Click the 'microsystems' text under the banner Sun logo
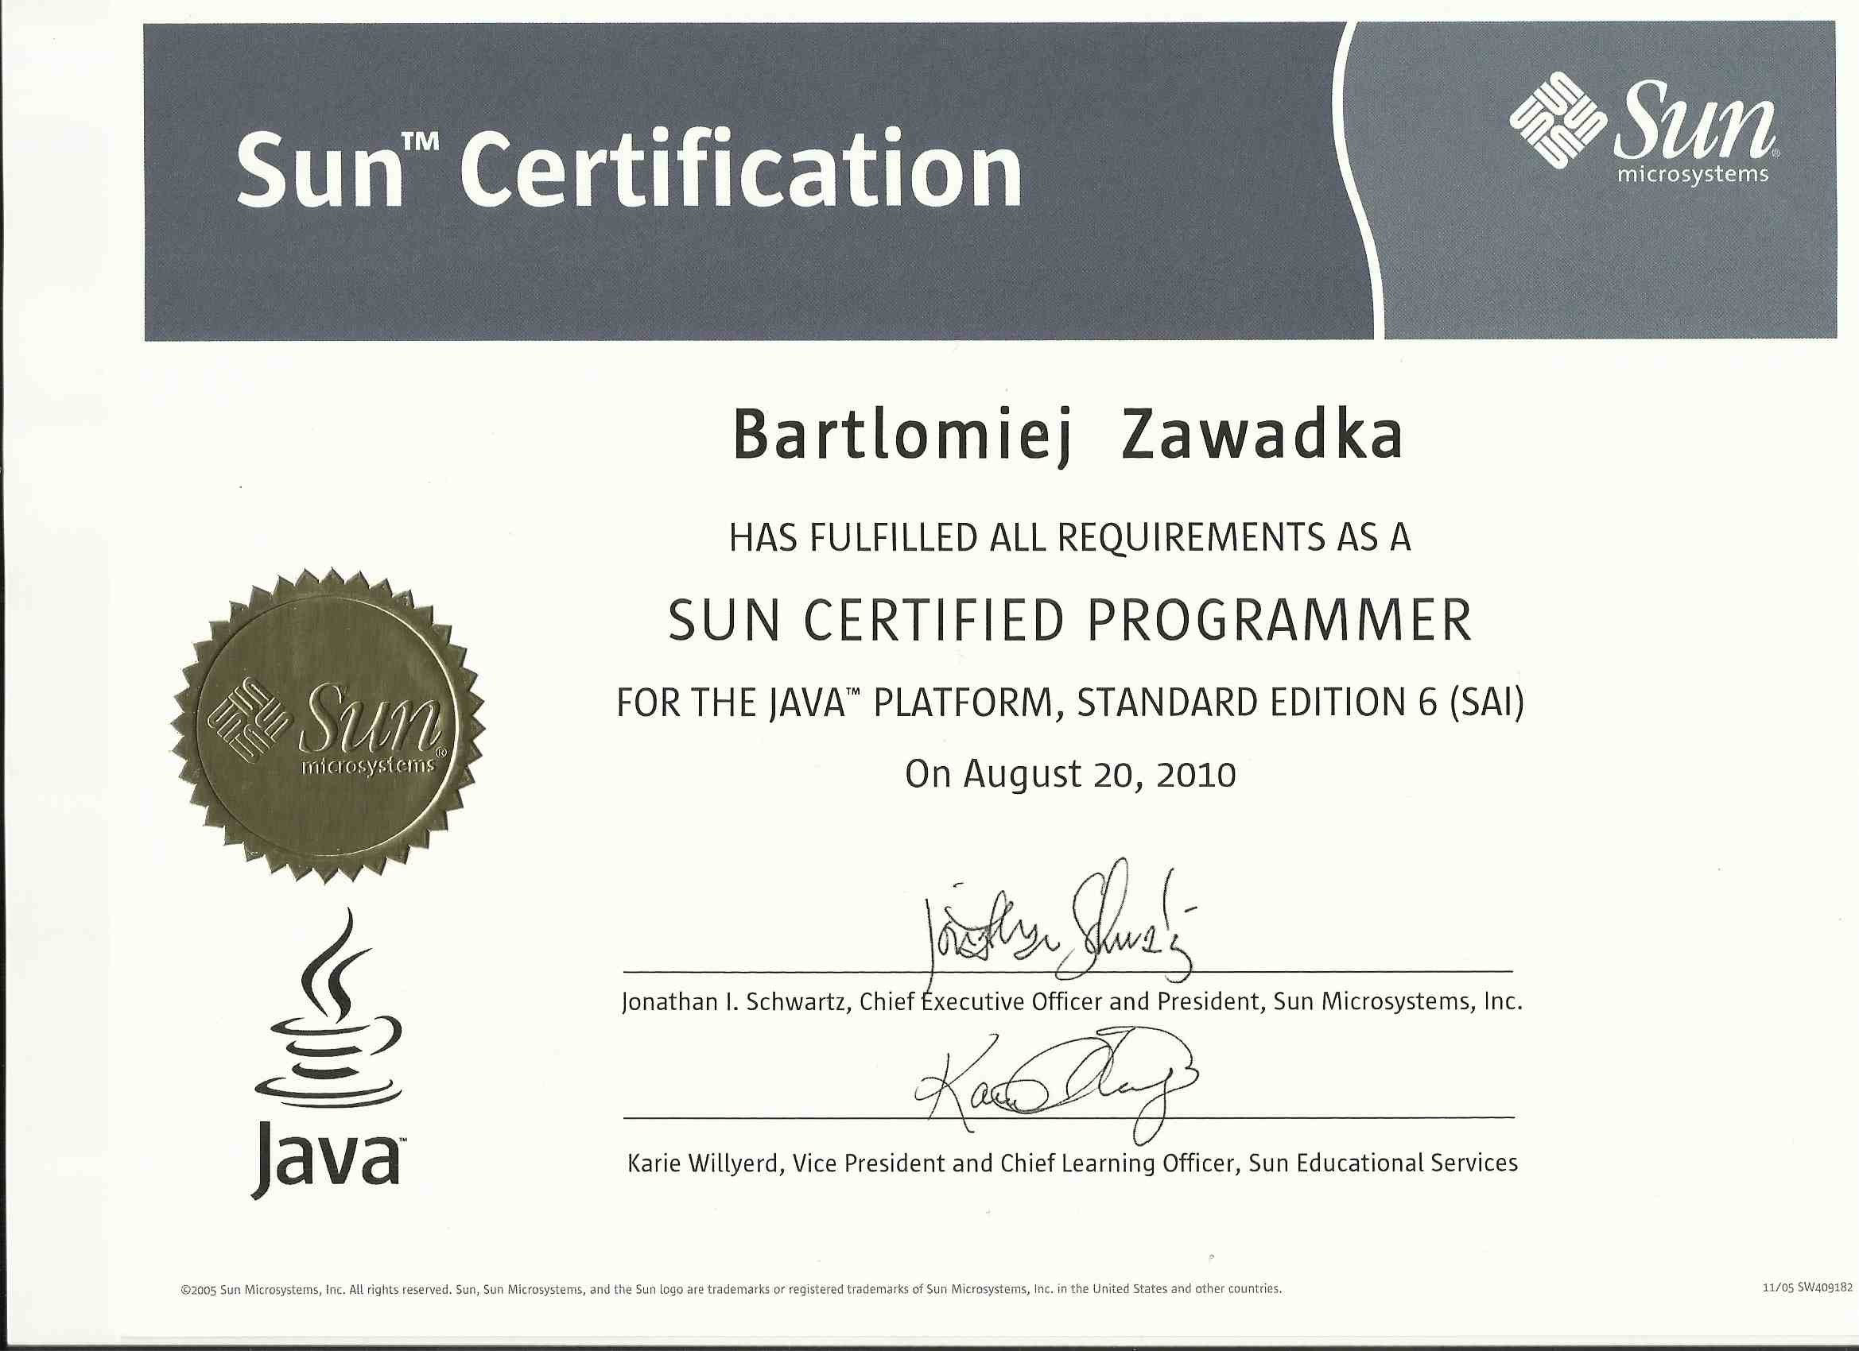This screenshot has width=1859, height=1351. click(1693, 176)
